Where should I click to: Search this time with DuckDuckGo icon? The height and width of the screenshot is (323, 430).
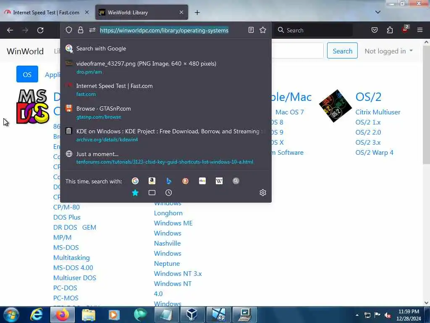[185, 181]
